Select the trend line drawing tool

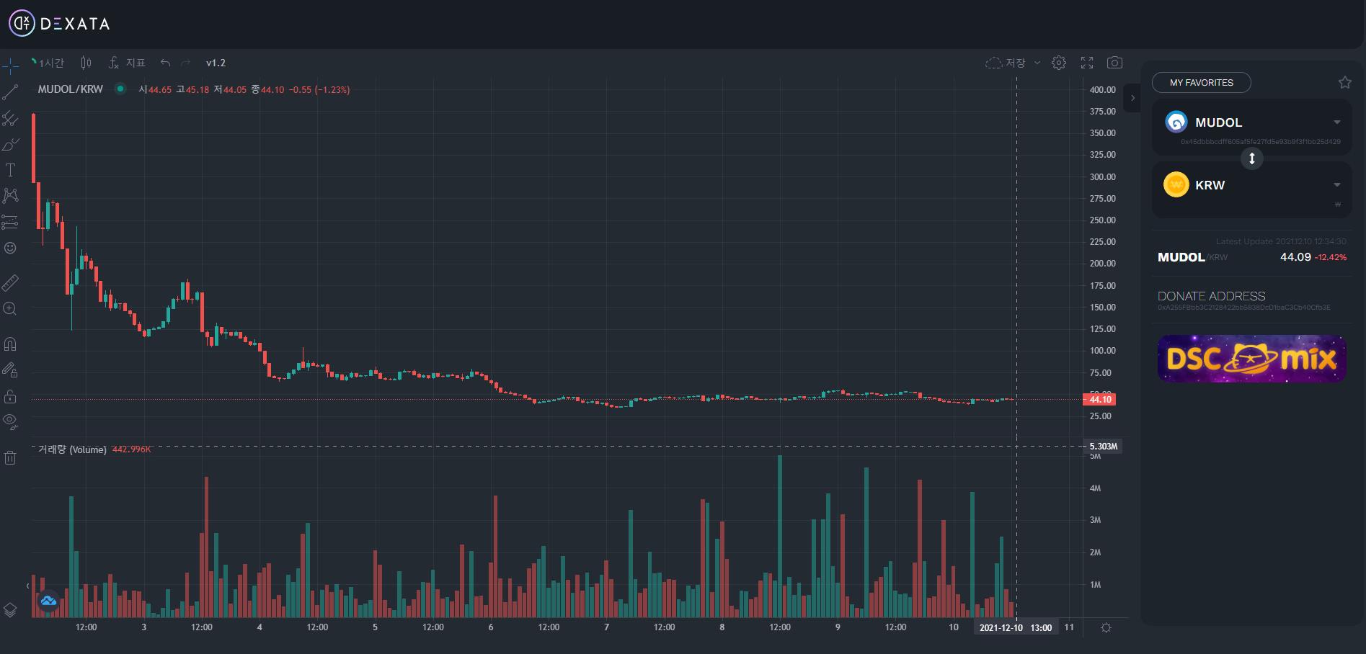click(10, 92)
